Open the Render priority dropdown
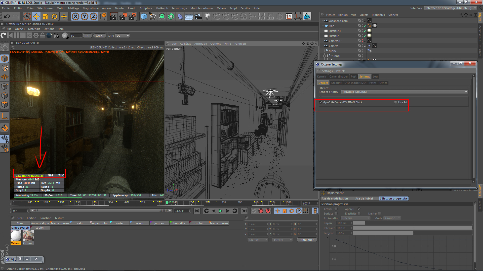This screenshot has height=271, width=483. pyautogui.click(x=405, y=92)
